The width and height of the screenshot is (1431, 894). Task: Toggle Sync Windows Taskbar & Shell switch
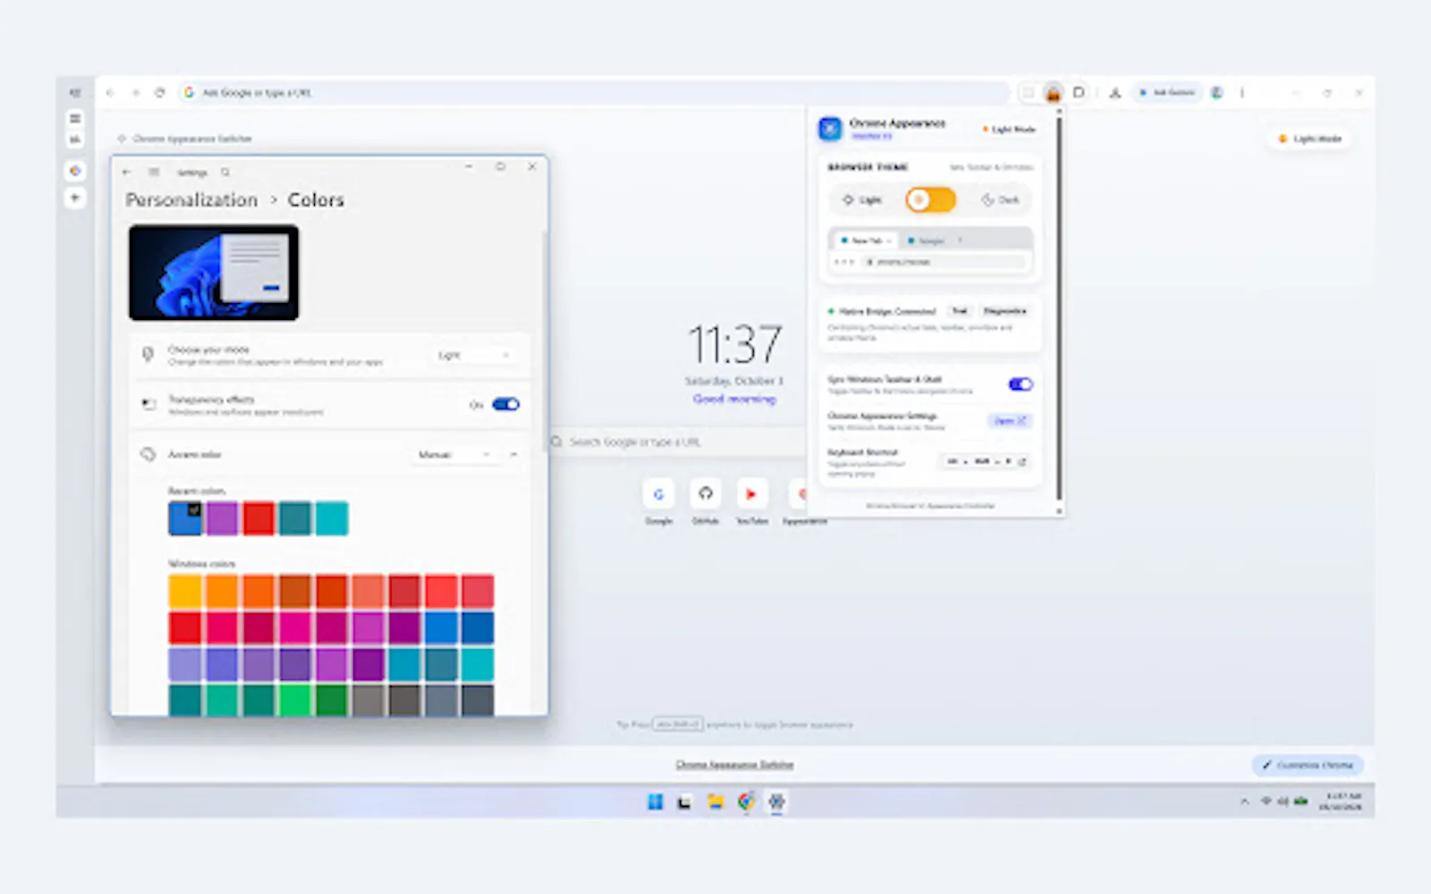[1020, 384]
